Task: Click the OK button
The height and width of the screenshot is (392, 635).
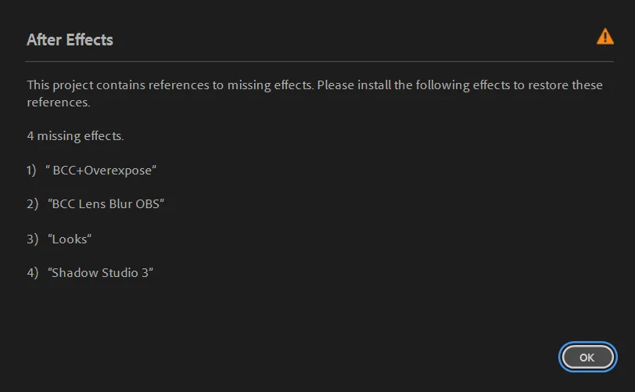Action: tap(587, 357)
